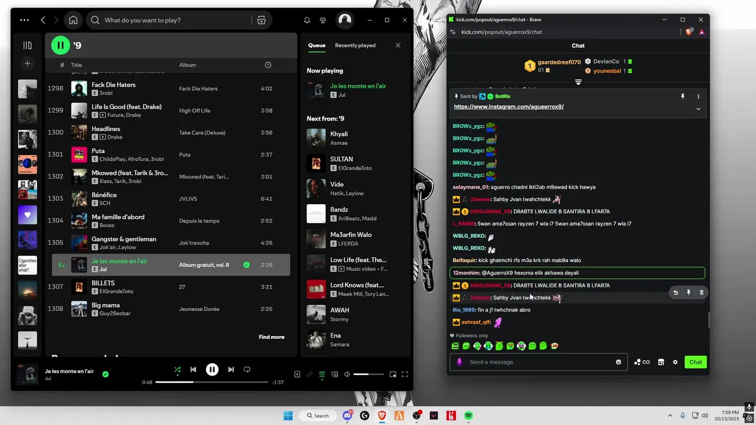The width and height of the screenshot is (756, 425).
Task: Toggle saved checkmark in now-playing bar
Action: [x=105, y=374]
